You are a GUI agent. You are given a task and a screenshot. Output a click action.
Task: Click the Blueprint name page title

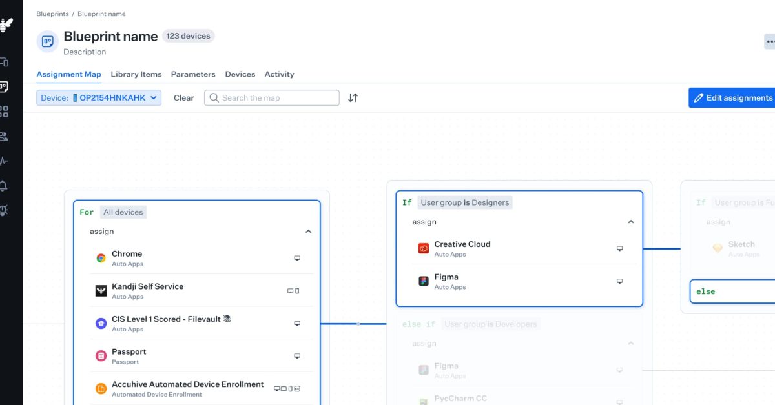pyautogui.click(x=110, y=36)
